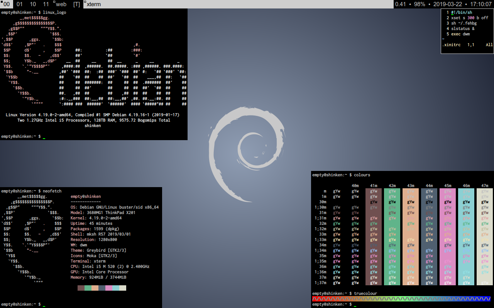Click the 'CPU: Intel i5 M 520' line
This screenshot has width=494, height=308.
(x=110, y=266)
